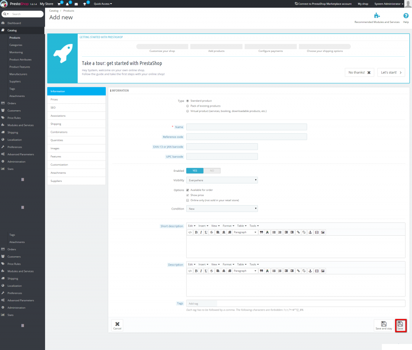The width and height of the screenshot is (412, 350).
Task: Apply italic in Short description editor
Action: [201, 232]
